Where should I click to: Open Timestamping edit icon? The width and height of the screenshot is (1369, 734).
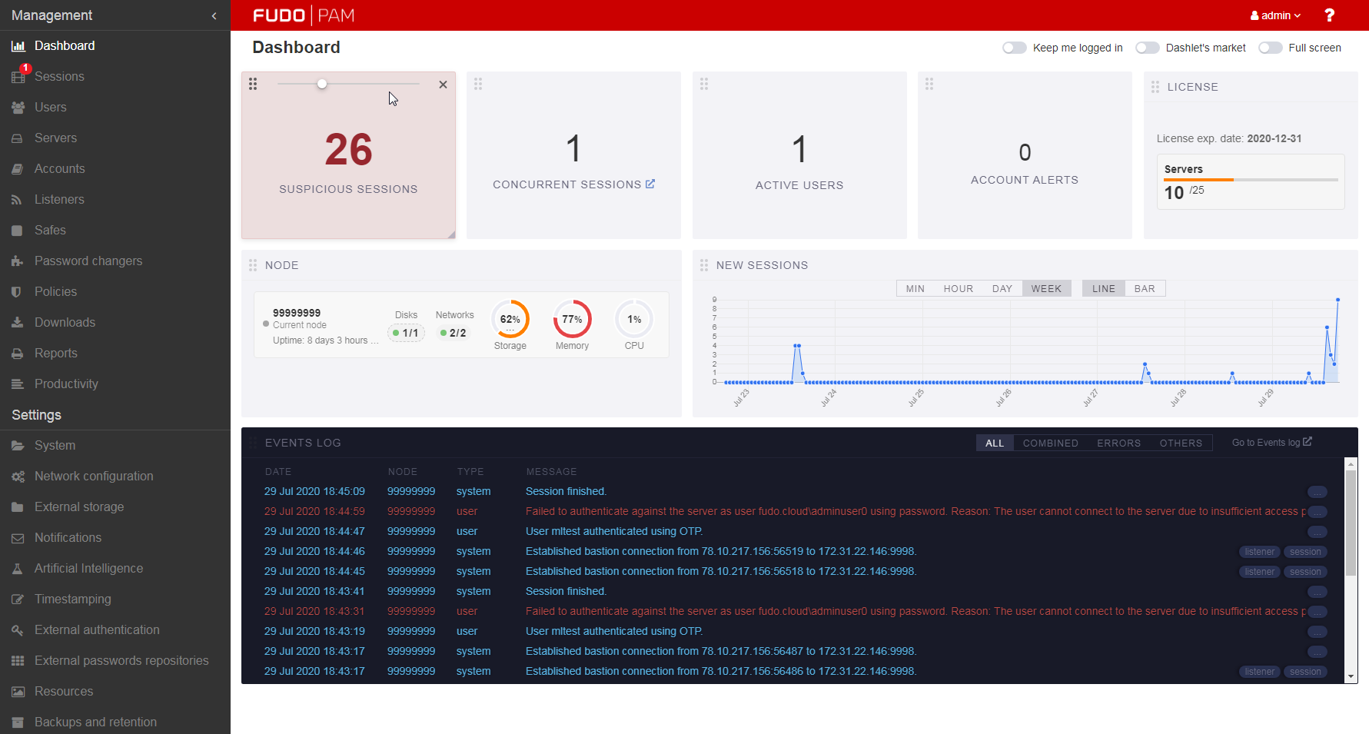pos(18,599)
